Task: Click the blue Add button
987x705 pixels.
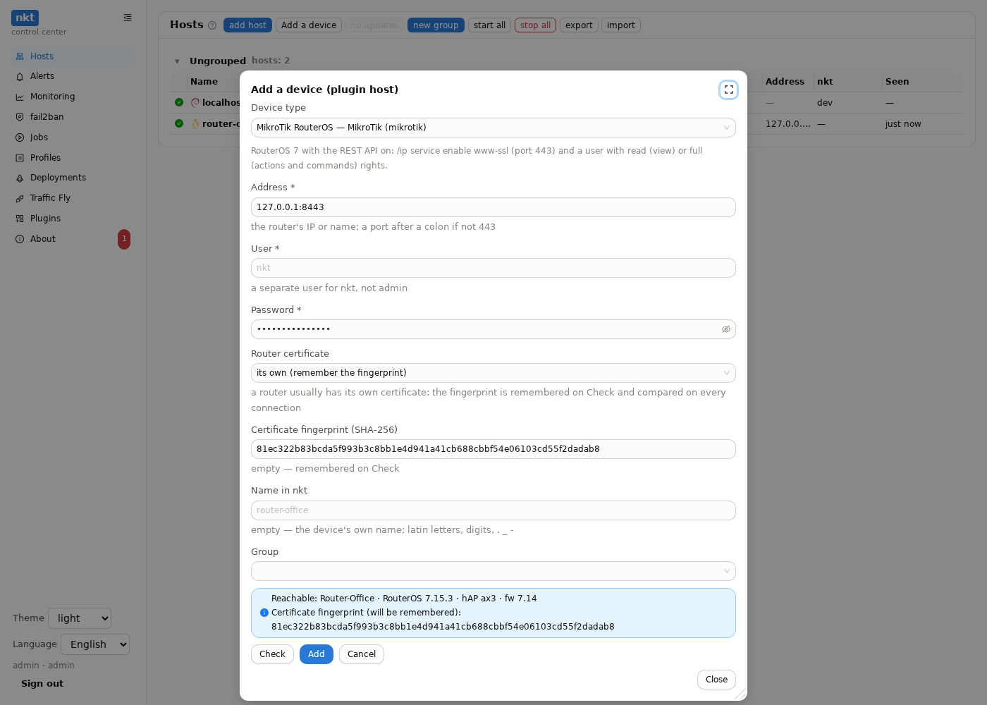Action: [x=317, y=654]
